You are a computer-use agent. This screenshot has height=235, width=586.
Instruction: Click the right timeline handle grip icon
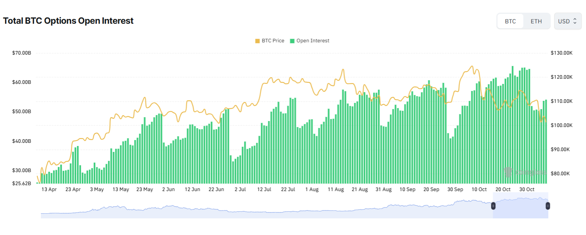[x=548, y=206]
